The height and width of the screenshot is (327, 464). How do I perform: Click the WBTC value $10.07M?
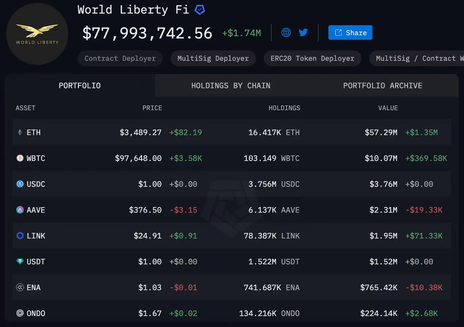pos(381,158)
